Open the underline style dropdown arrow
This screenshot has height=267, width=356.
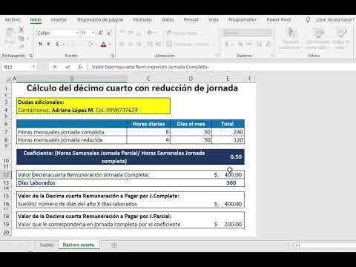[x=64, y=44]
